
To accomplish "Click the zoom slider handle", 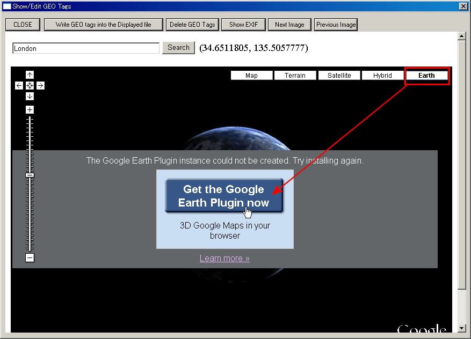I will point(30,175).
